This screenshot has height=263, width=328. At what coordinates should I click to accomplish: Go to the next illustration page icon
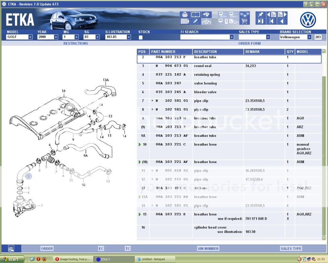pyautogui.click(x=282, y=15)
